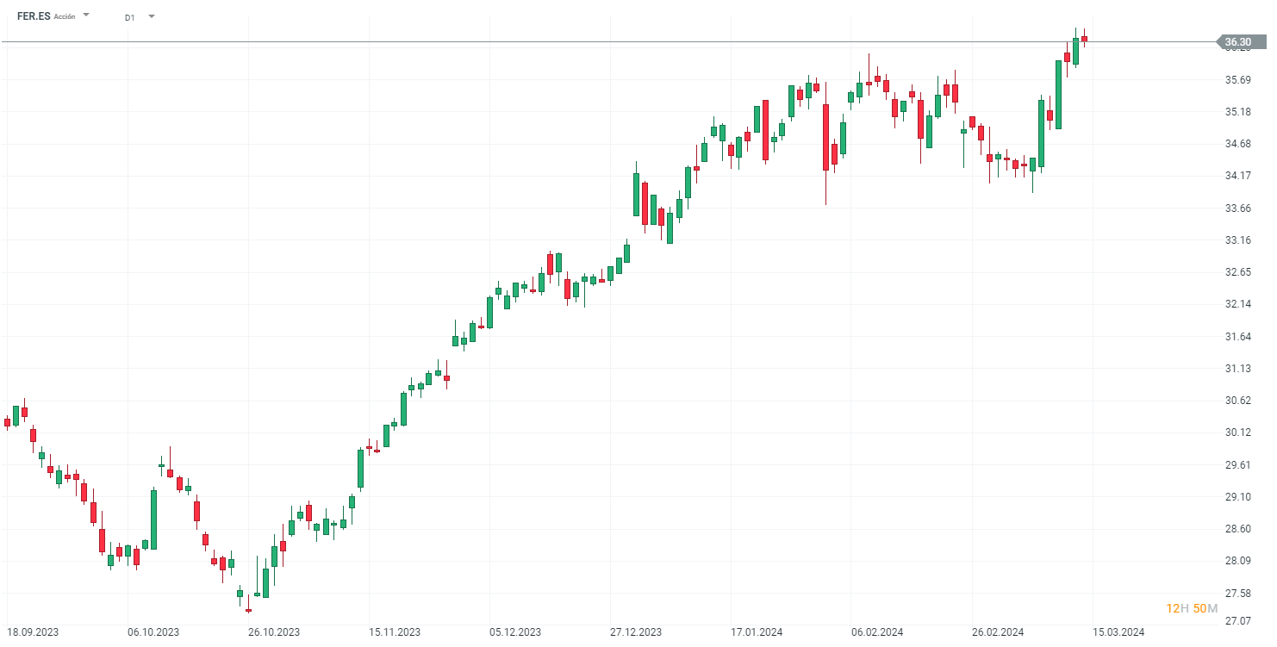Click the 36.30 current price tag

[1238, 41]
